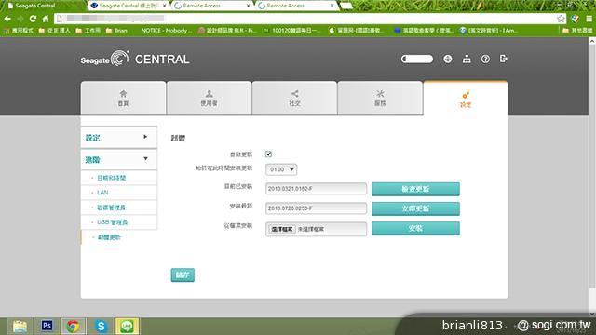
Task: Open the LAN sidebar item
Action: pos(102,193)
